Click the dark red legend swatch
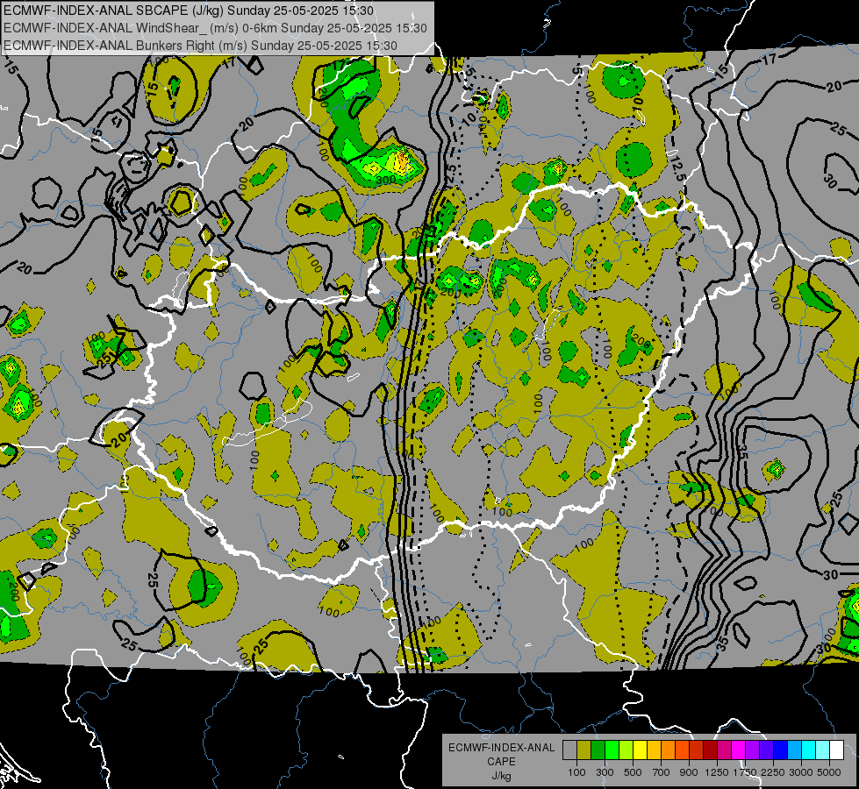 (710, 750)
